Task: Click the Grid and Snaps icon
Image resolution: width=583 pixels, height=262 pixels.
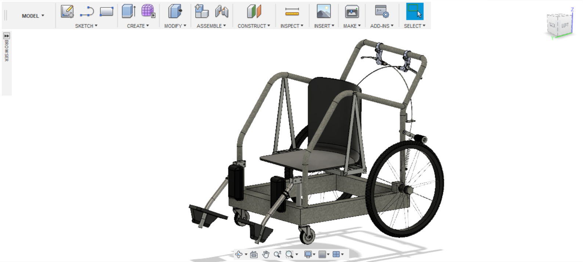Action: click(322, 254)
